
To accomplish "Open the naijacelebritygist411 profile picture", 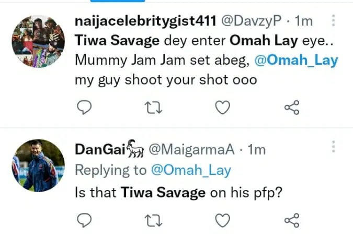I will (38, 40).
